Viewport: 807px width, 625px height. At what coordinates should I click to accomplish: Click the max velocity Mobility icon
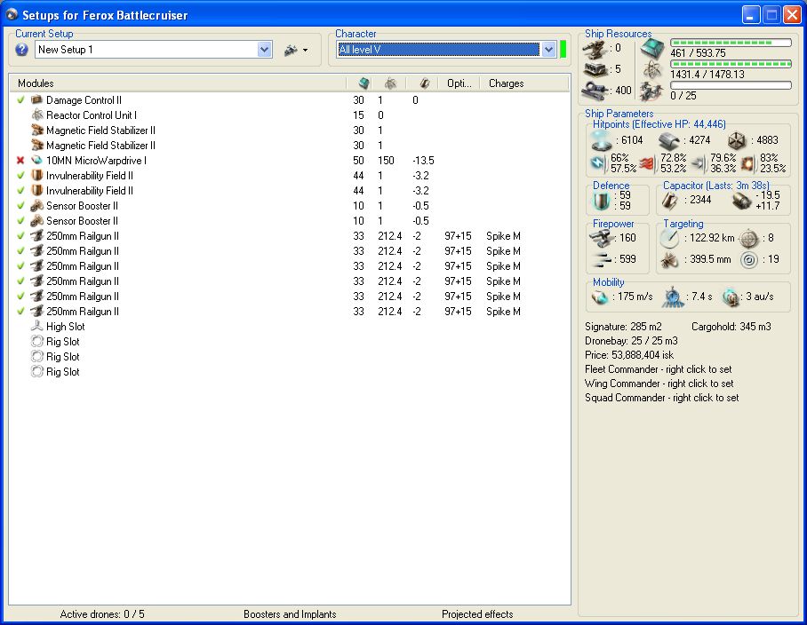600,297
